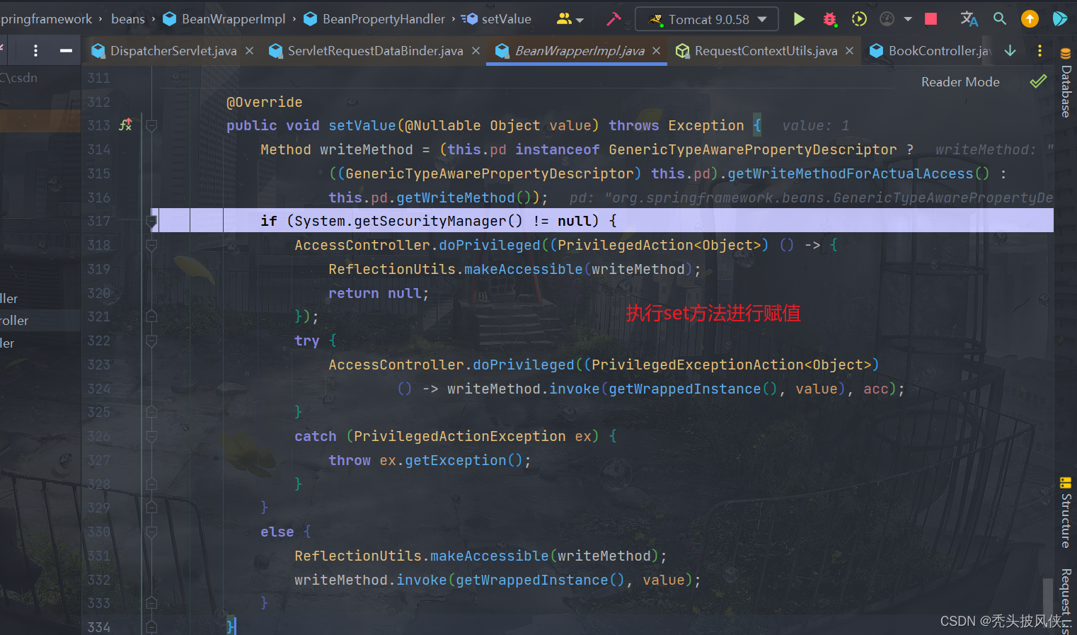The width and height of the screenshot is (1077, 635).
Task: Stop the running process with the red square
Action: tap(931, 19)
